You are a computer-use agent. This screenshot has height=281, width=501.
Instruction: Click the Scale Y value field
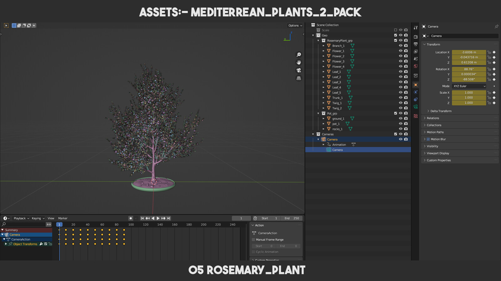tap(469, 98)
